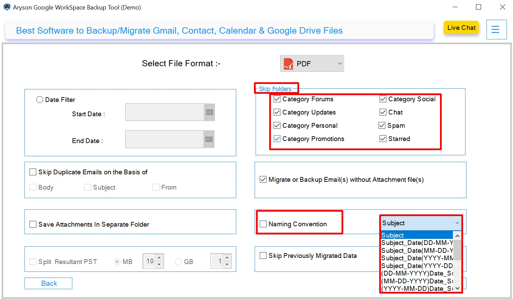The height and width of the screenshot is (299, 513).
Task: Uncheck the Spam skip folder
Action: click(x=383, y=125)
